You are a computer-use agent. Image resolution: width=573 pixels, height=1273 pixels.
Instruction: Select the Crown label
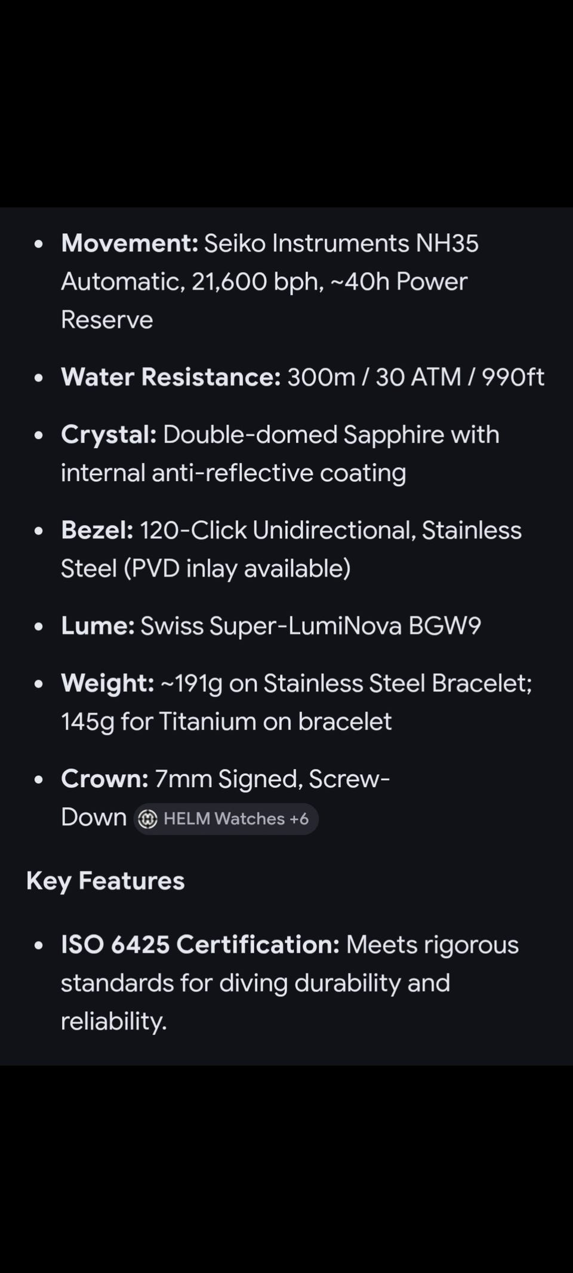click(104, 779)
